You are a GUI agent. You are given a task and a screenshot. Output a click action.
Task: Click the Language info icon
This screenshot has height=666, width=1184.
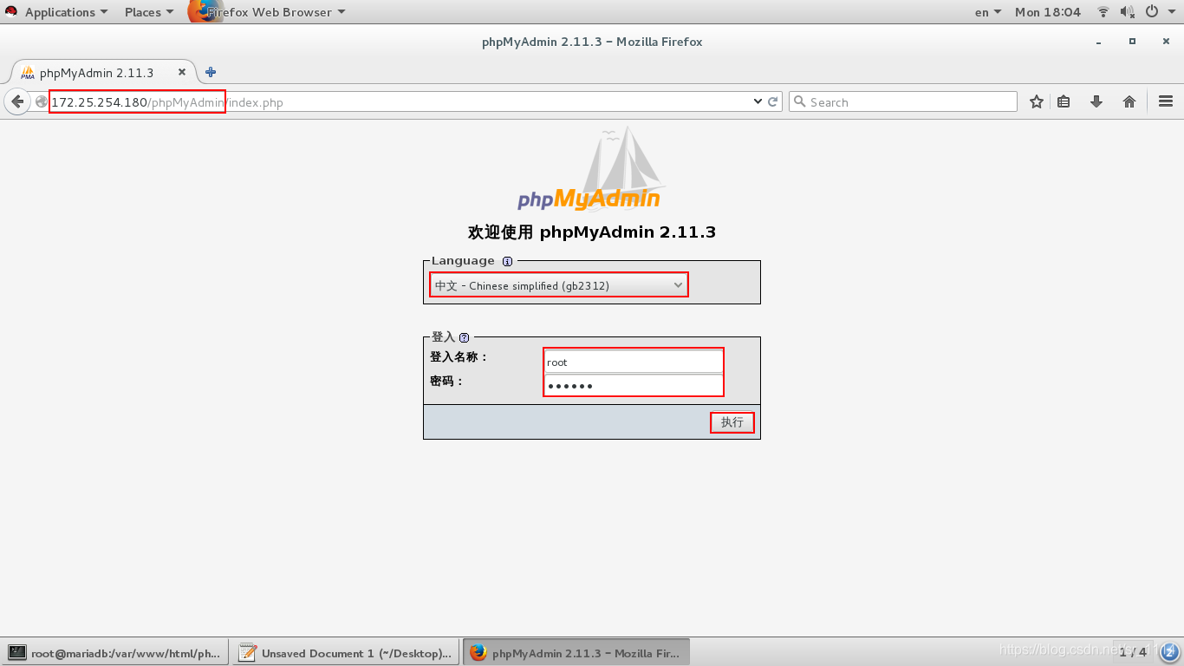[x=507, y=261]
